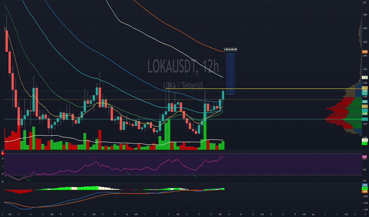
Task: Click the price-range measurement label reading 22.54%
Action: pyautogui.click(x=230, y=49)
